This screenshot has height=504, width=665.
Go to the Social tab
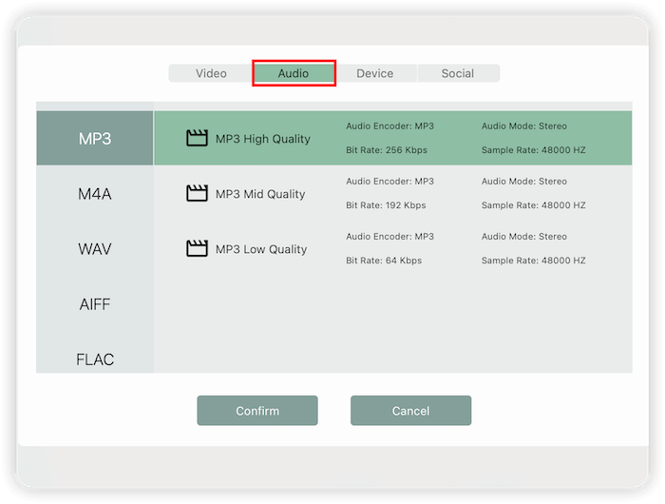coord(457,73)
